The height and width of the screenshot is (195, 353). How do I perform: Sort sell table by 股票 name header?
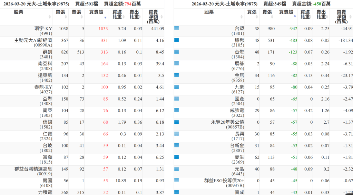point(209,12)
